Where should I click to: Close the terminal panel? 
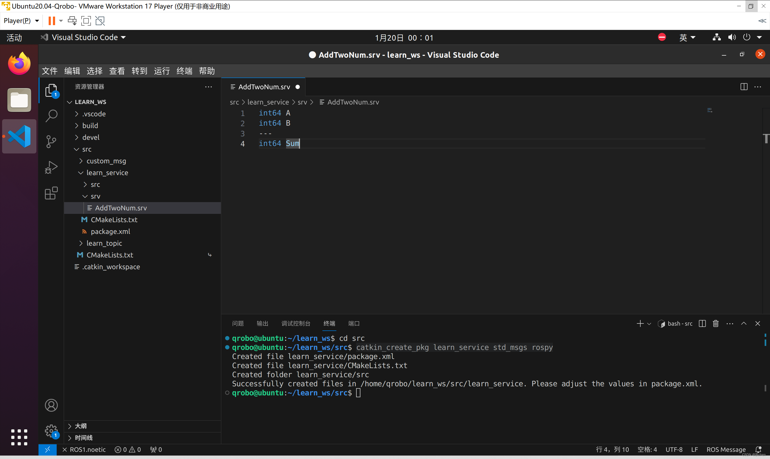(x=758, y=323)
